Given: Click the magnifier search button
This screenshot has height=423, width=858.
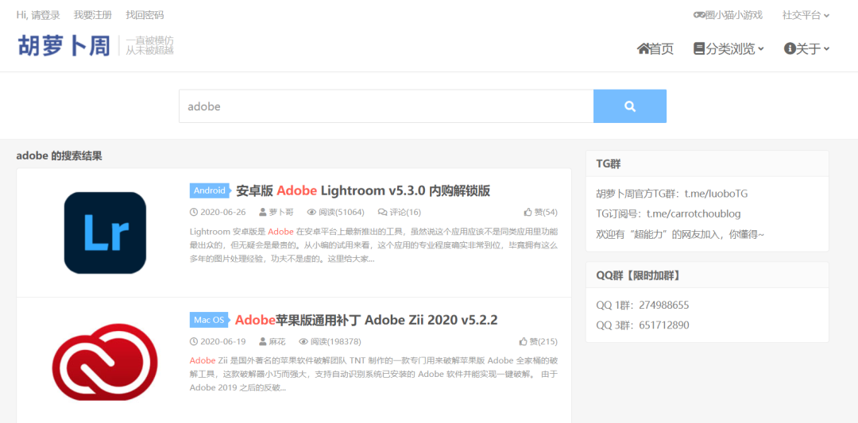Looking at the screenshot, I should [x=629, y=106].
